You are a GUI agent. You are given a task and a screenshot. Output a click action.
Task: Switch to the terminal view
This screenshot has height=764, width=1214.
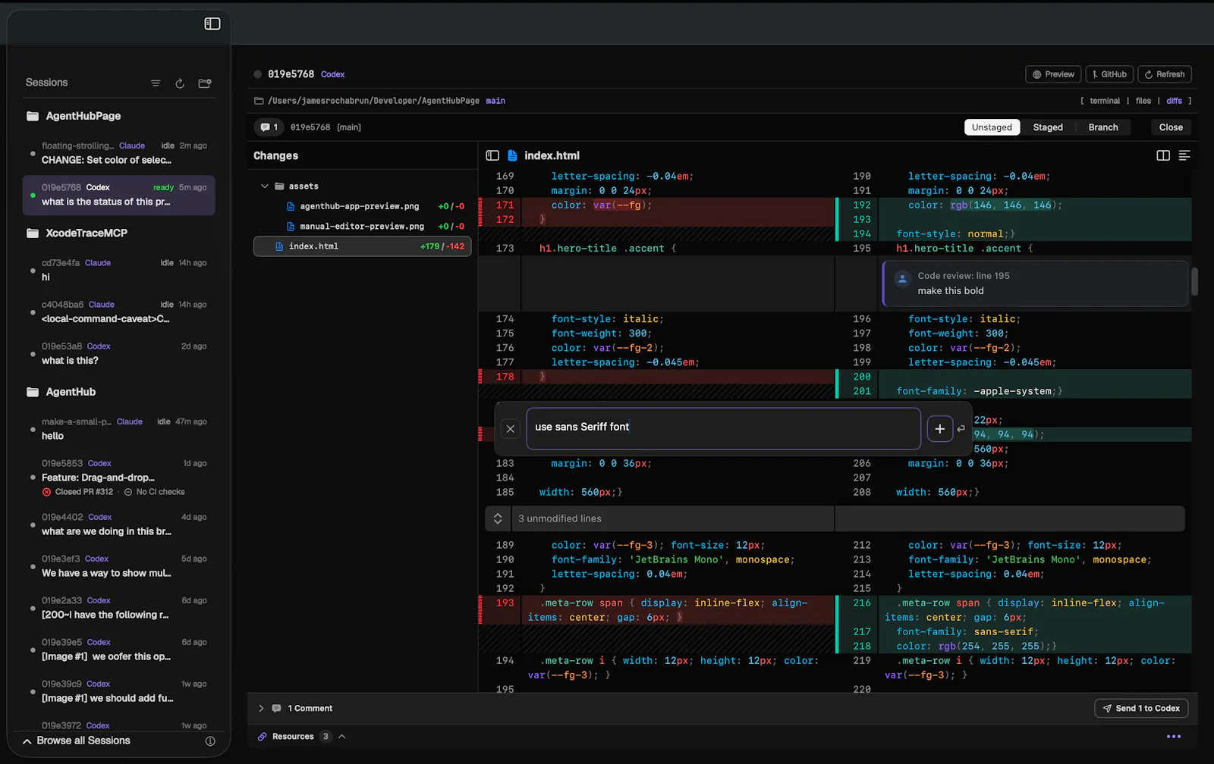[1105, 101]
